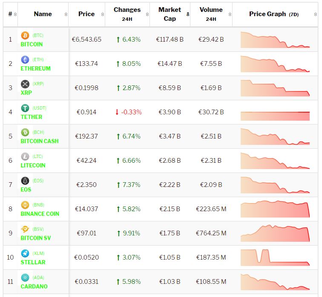
Task: View Stellar 7-day price graph
Action: click(x=275, y=257)
